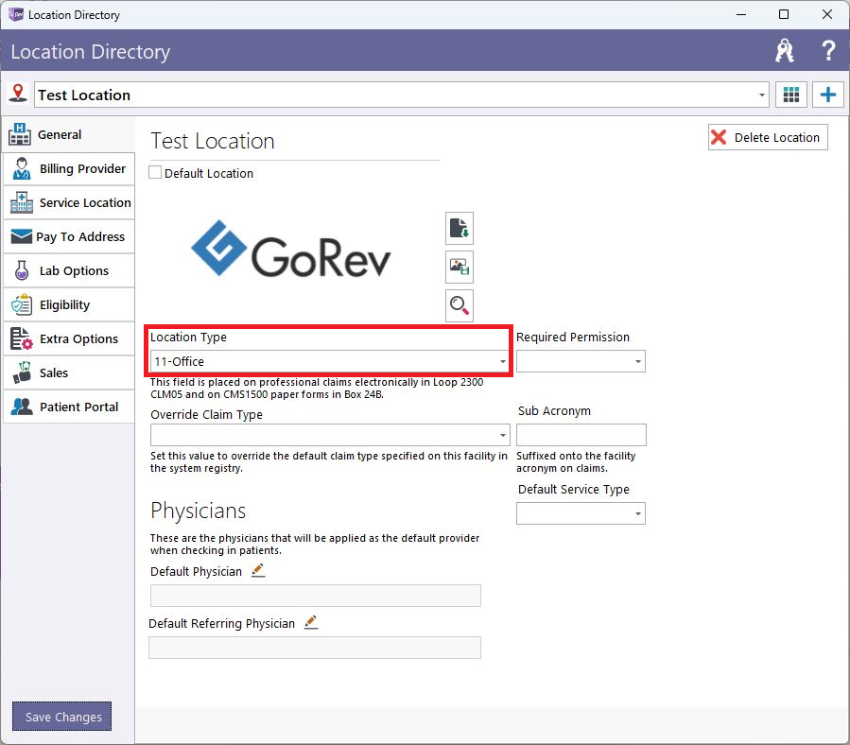Switch to the Pay To Address tab
The height and width of the screenshot is (745, 850).
pyautogui.click(x=69, y=237)
